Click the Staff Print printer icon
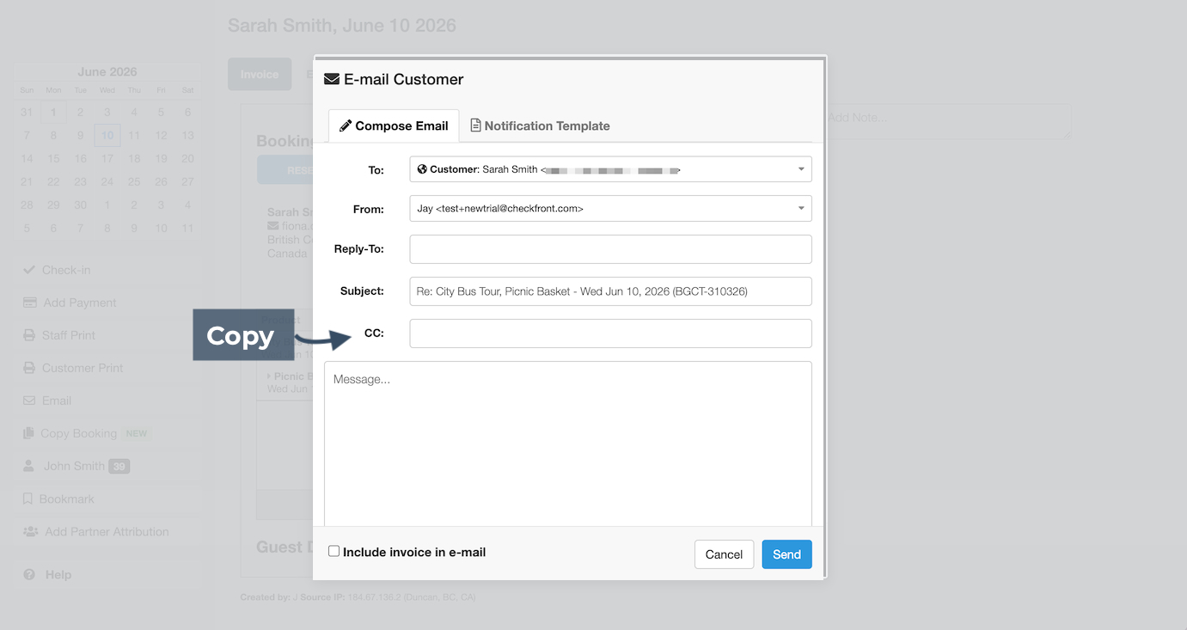Screen dimensions: 1187x630 point(29,335)
